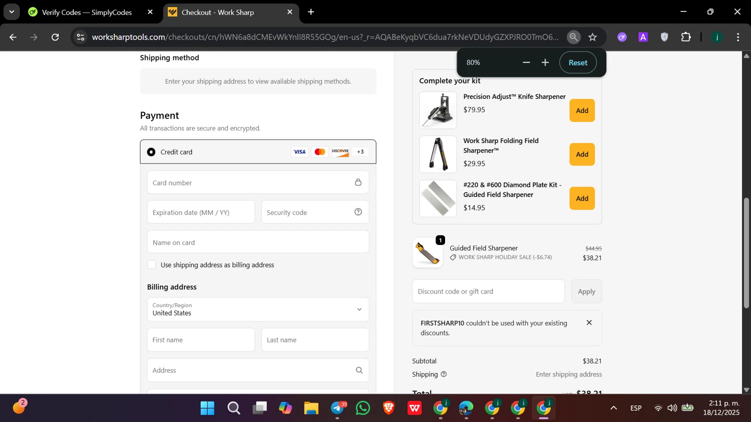Add #220 & #600 Diamond Plate Kit

[582, 198]
